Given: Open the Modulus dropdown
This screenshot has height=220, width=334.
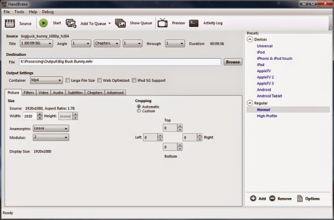Looking at the screenshot, I should [51, 137].
